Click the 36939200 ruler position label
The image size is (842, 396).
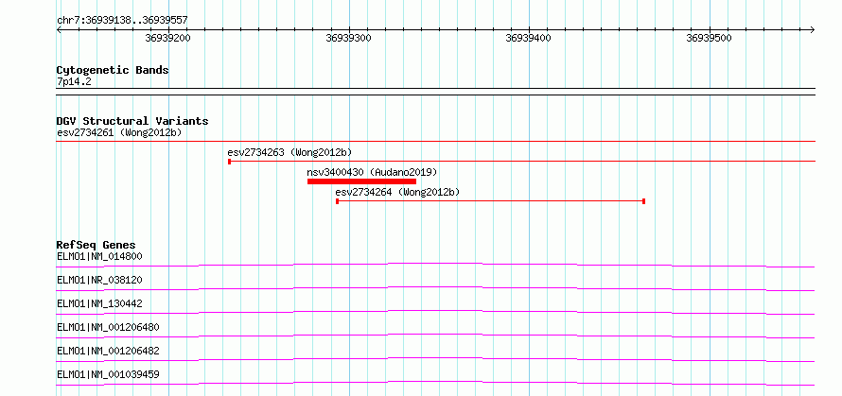pos(168,39)
